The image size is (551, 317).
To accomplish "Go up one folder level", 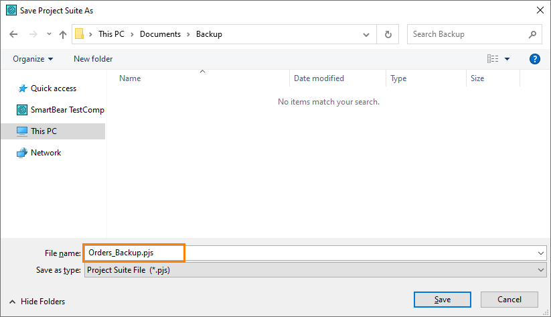I will [x=63, y=34].
